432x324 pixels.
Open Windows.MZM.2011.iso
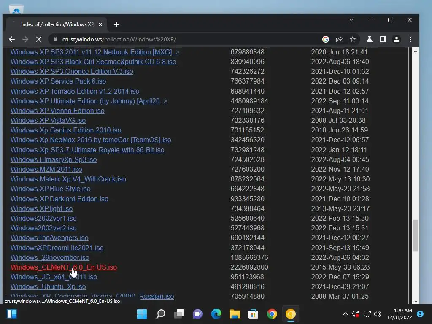[x=46, y=170]
